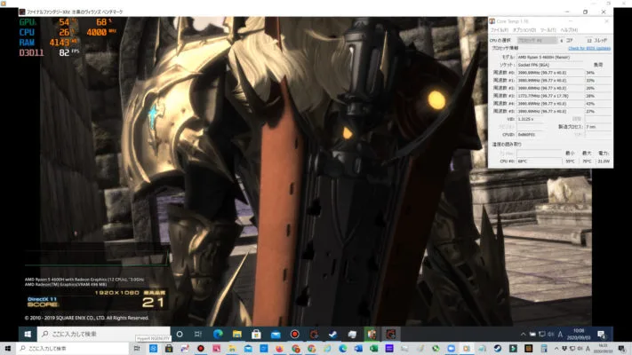Viewport: 632px width, 355px height.
Task: Click the search box on the inner recorded taskbar
Action: 104,334
